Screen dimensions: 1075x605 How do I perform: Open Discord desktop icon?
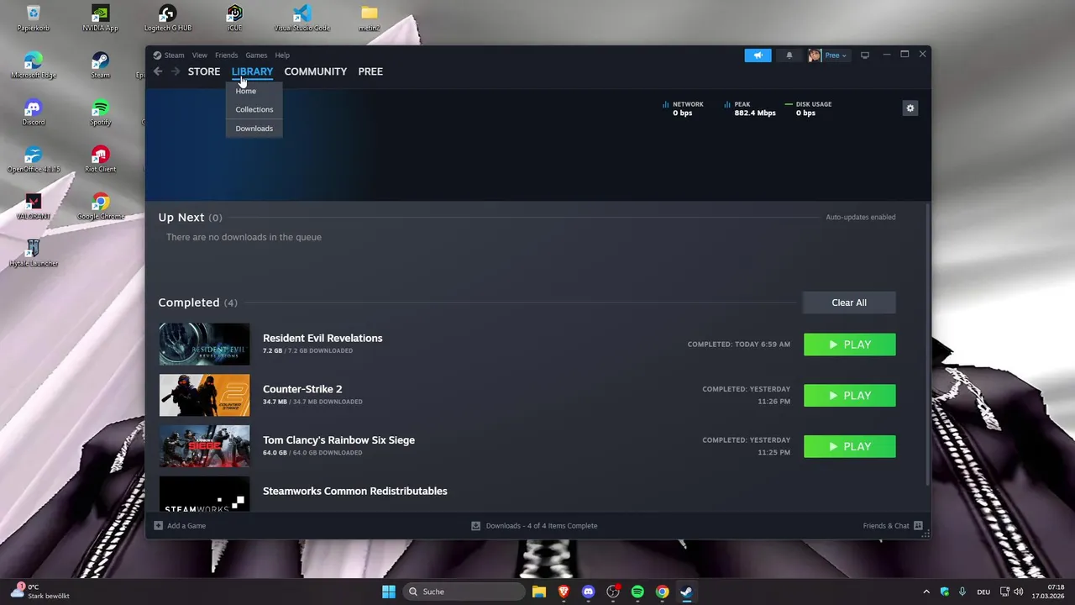point(33,113)
